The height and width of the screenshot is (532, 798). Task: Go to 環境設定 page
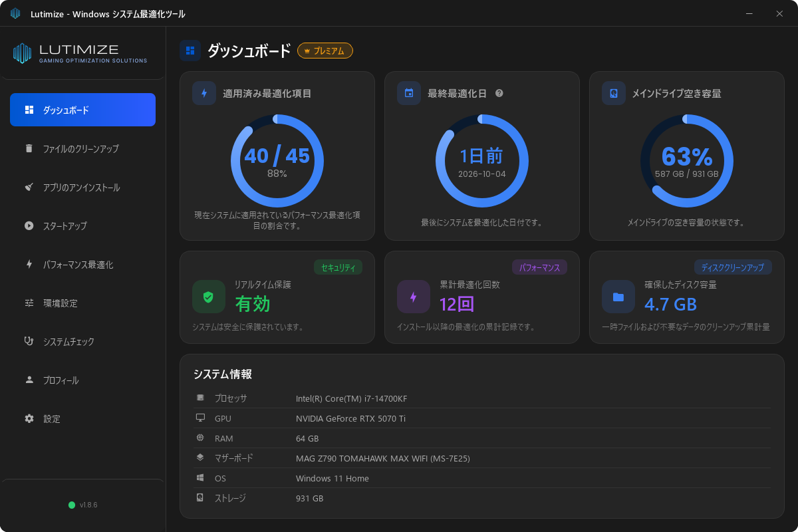click(82, 303)
